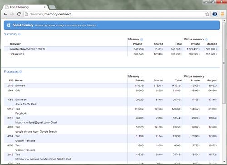The image size is (227, 165).
Task: Select the Firefox 22.0 row
Action: [112, 54]
